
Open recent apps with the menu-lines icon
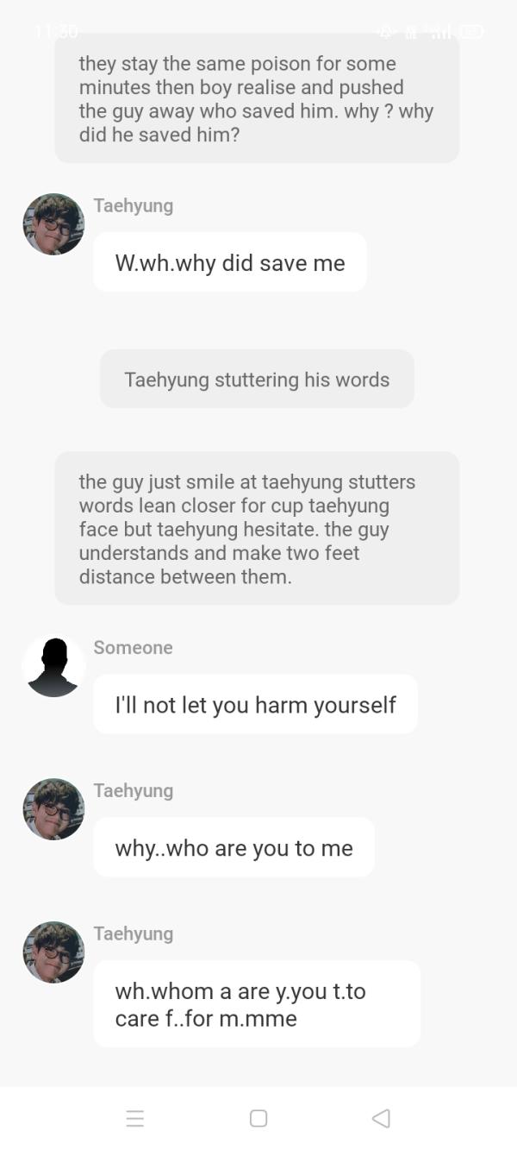coord(135,1118)
